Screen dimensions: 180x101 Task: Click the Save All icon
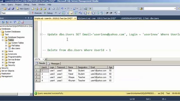click(x=13, y=9)
